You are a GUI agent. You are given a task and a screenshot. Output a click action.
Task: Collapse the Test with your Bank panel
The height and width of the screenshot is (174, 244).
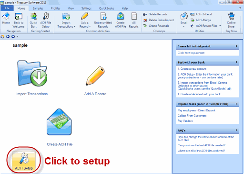coord(236,62)
